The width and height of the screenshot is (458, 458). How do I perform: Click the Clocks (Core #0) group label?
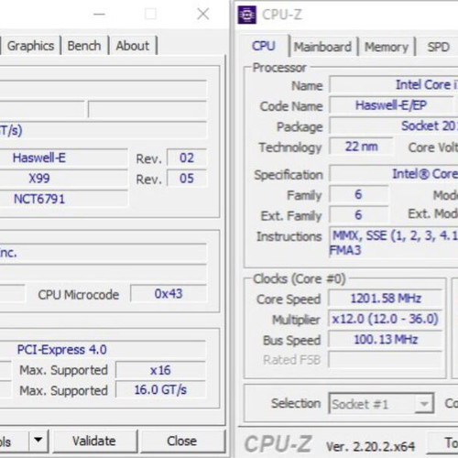tap(300, 278)
